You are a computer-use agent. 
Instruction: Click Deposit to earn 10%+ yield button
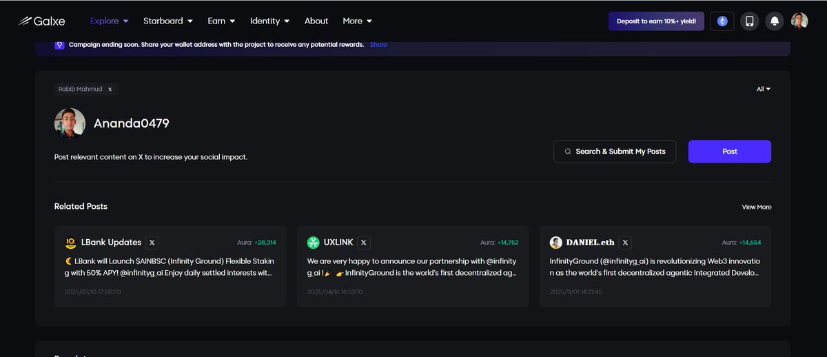point(656,21)
